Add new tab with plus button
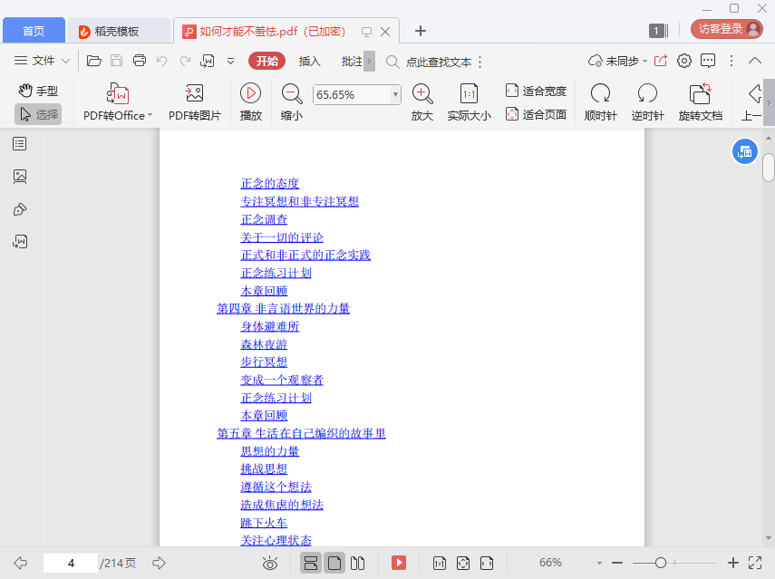775x579 pixels. tap(420, 31)
